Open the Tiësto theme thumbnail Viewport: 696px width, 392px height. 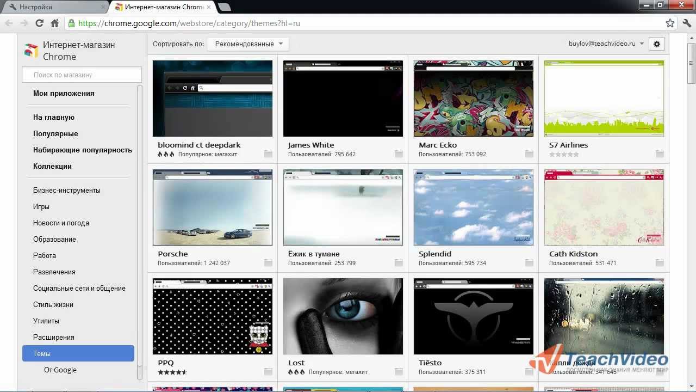click(474, 316)
